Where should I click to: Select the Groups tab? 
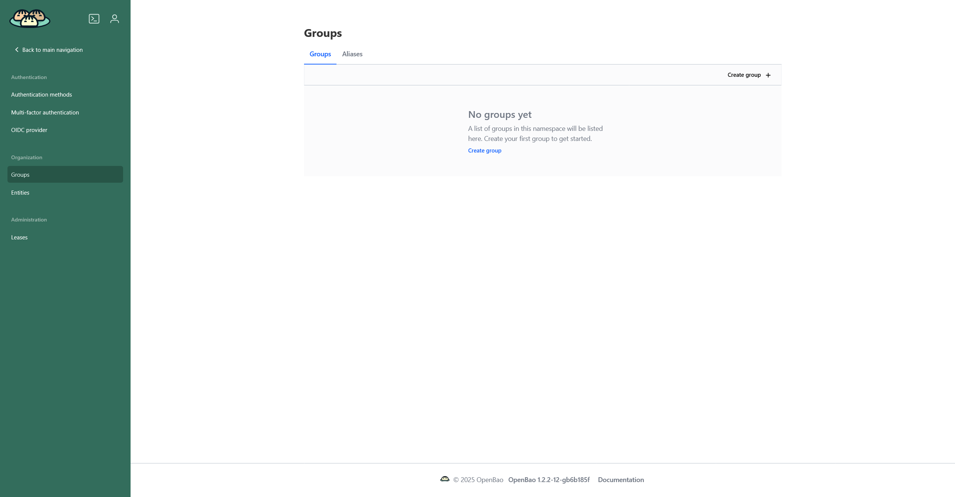point(320,54)
